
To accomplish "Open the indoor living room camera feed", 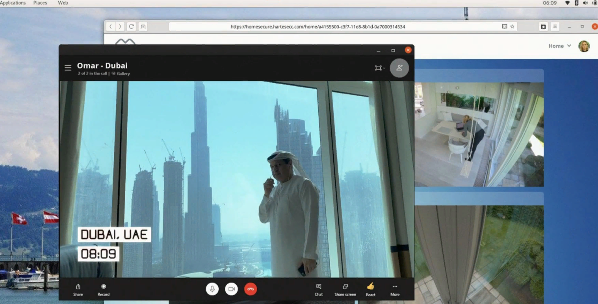I will click(x=479, y=134).
